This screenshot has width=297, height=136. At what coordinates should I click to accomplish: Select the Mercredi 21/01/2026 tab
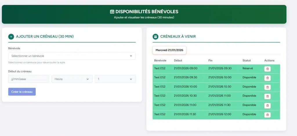[x=169, y=50]
